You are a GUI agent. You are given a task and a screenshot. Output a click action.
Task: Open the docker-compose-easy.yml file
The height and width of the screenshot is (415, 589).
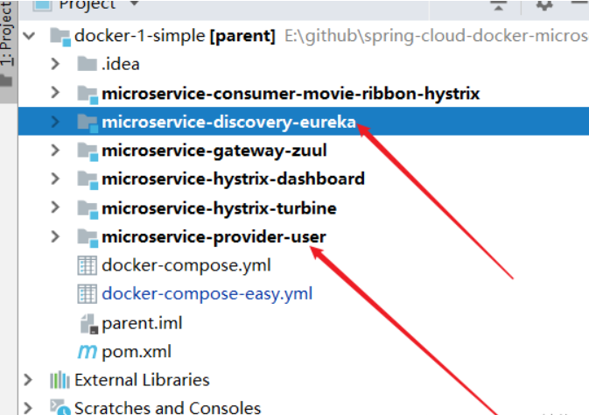pyautogui.click(x=207, y=294)
